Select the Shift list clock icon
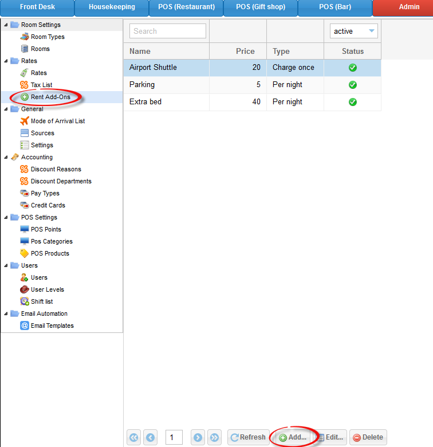 pos(25,301)
